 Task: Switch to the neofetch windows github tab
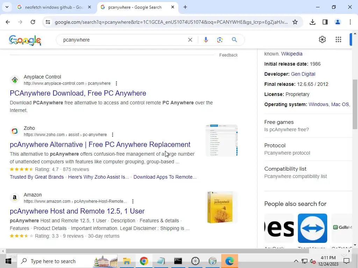click(54, 7)
